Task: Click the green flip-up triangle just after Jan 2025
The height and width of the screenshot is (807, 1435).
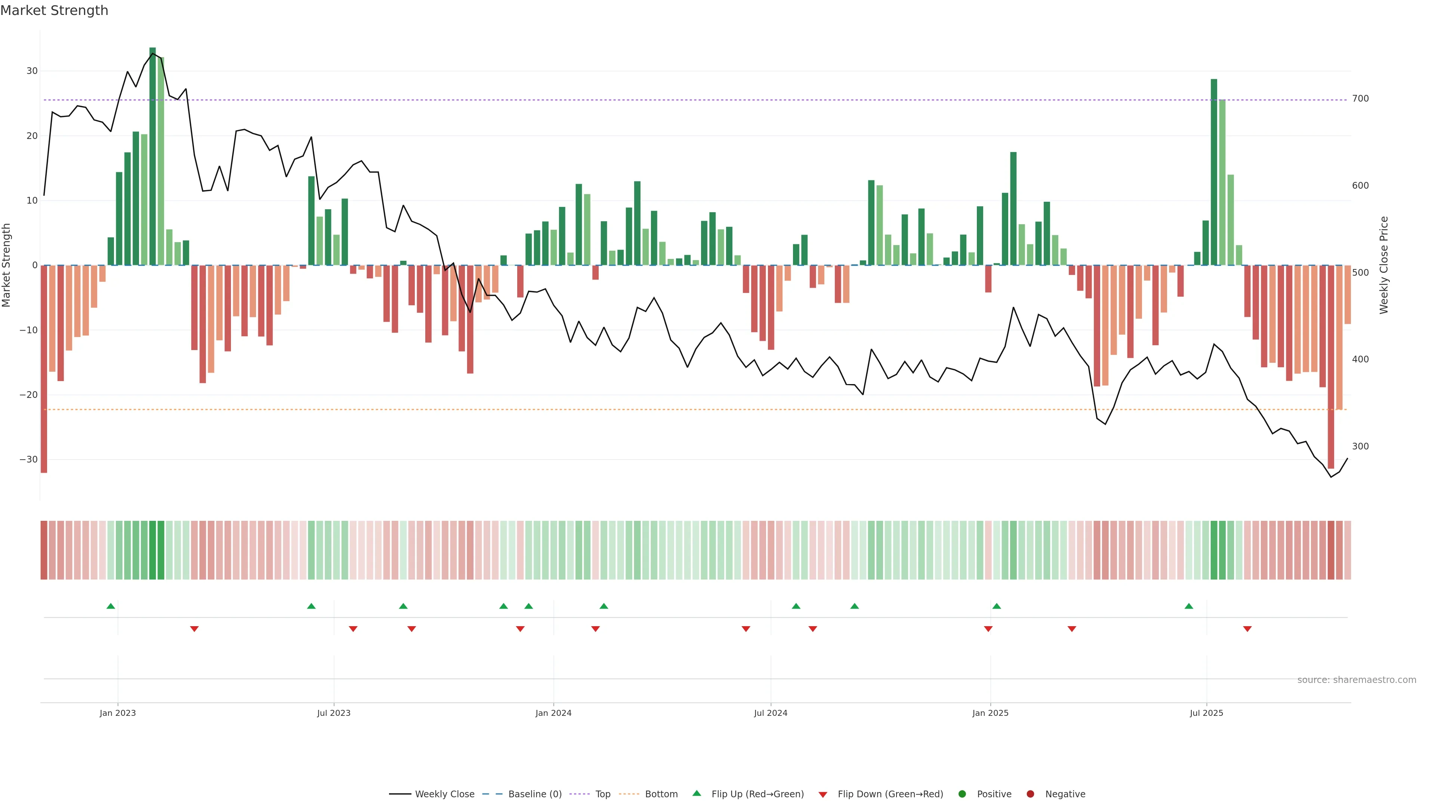Action: point(997,606)
